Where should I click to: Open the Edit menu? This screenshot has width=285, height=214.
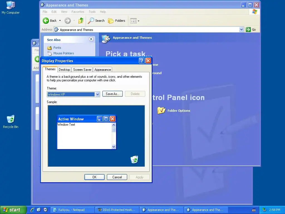point(54,12)
